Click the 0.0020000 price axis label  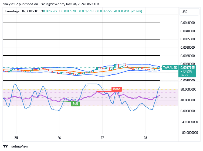point(188,64)
